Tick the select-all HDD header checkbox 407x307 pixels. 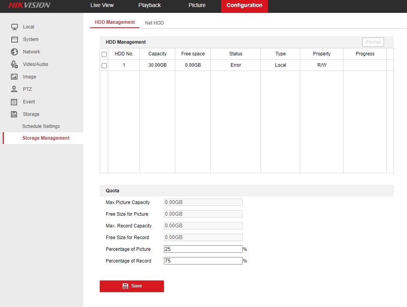104,54
